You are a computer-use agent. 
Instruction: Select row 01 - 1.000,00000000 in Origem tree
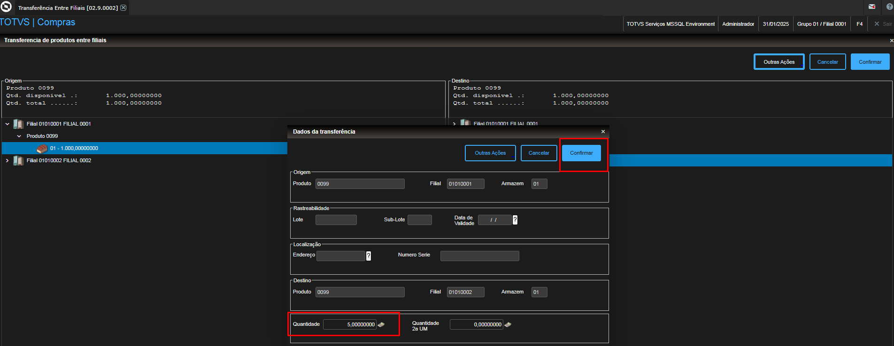point(145,148)
